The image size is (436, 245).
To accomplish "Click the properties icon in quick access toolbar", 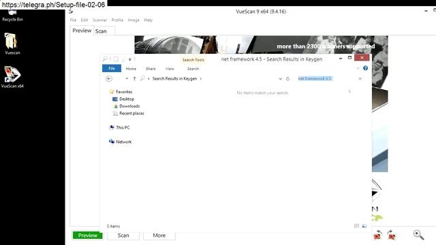I will click(x=116, y=59).
